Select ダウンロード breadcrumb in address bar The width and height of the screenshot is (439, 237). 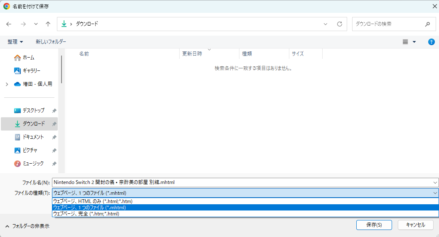(87, 24)
